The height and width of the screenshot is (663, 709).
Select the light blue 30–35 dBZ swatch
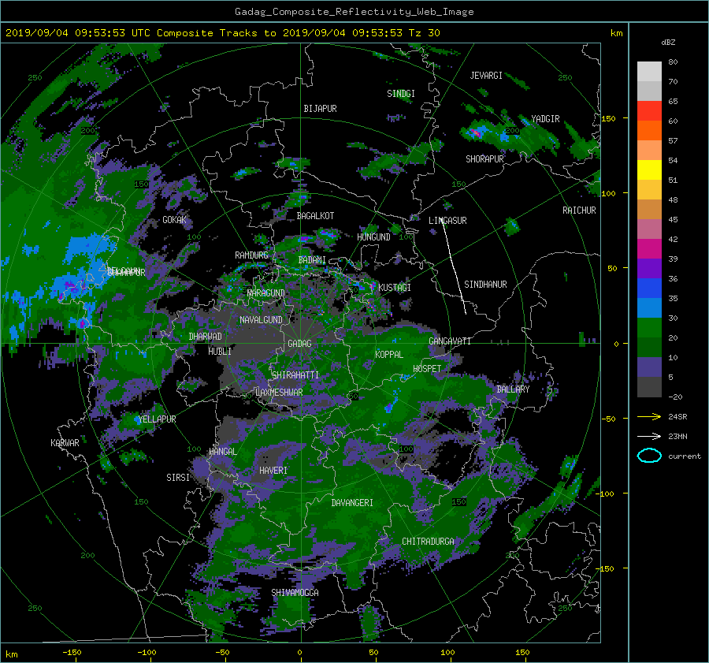coord(649,308)
